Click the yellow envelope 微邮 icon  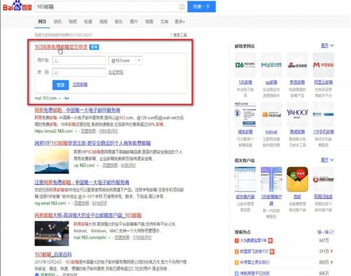coord(297,179)
